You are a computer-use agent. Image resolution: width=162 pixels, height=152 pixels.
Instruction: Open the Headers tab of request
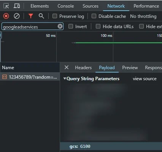83,68
